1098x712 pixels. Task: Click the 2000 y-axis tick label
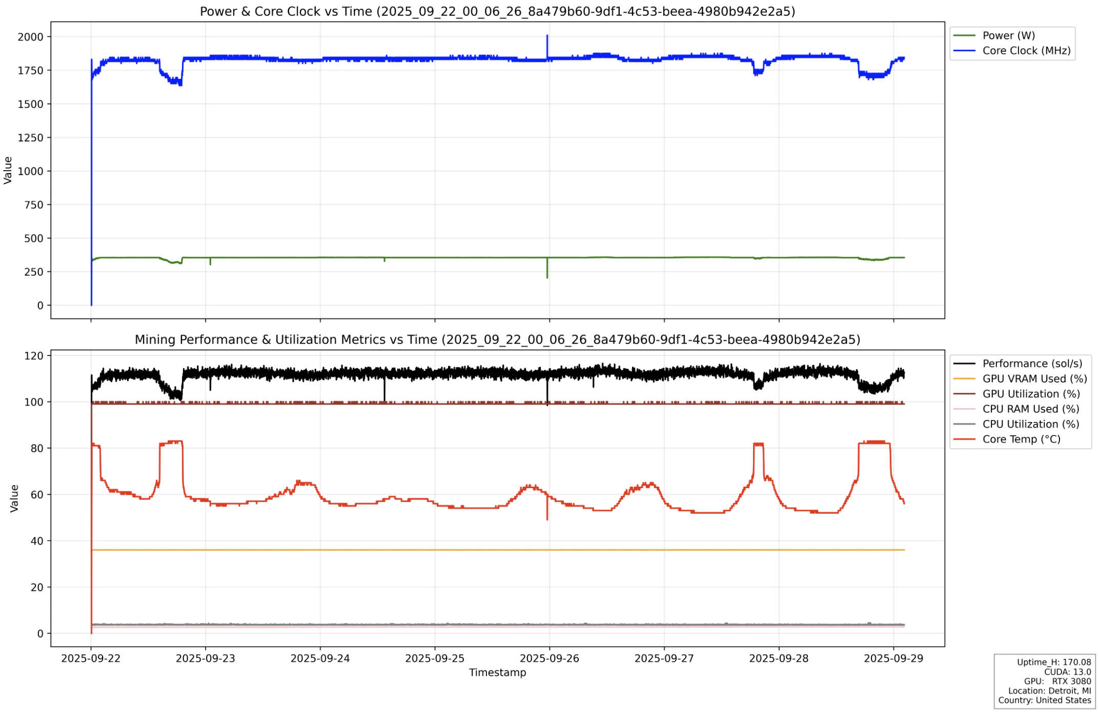pos(30,37)
